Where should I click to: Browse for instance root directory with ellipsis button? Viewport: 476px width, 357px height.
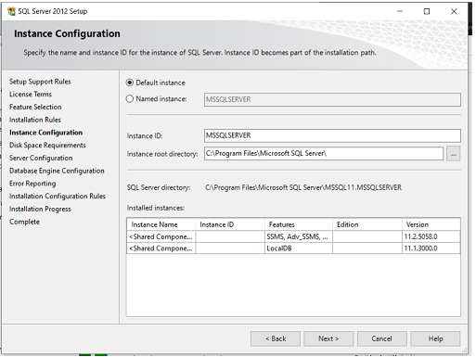coord(453,154)
